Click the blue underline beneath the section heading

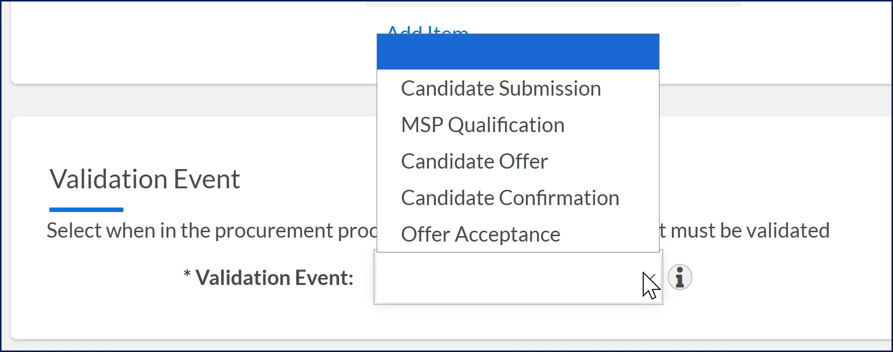(x=86, y=210)
